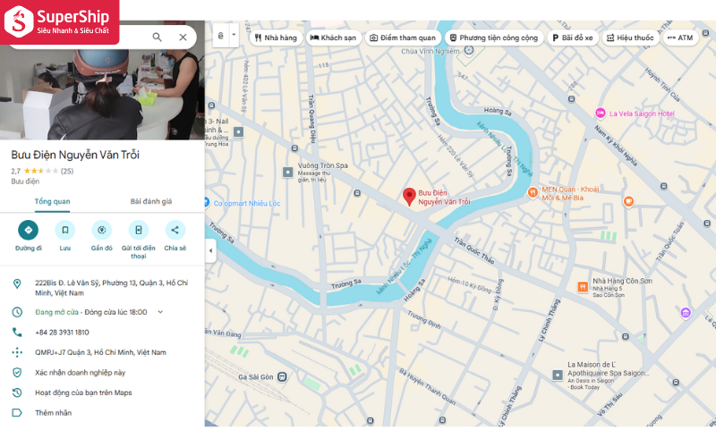Click Thêm nhãn label option
Viewport: 716px width, 447px height.
pyautogui.click(x=54, y=413)
